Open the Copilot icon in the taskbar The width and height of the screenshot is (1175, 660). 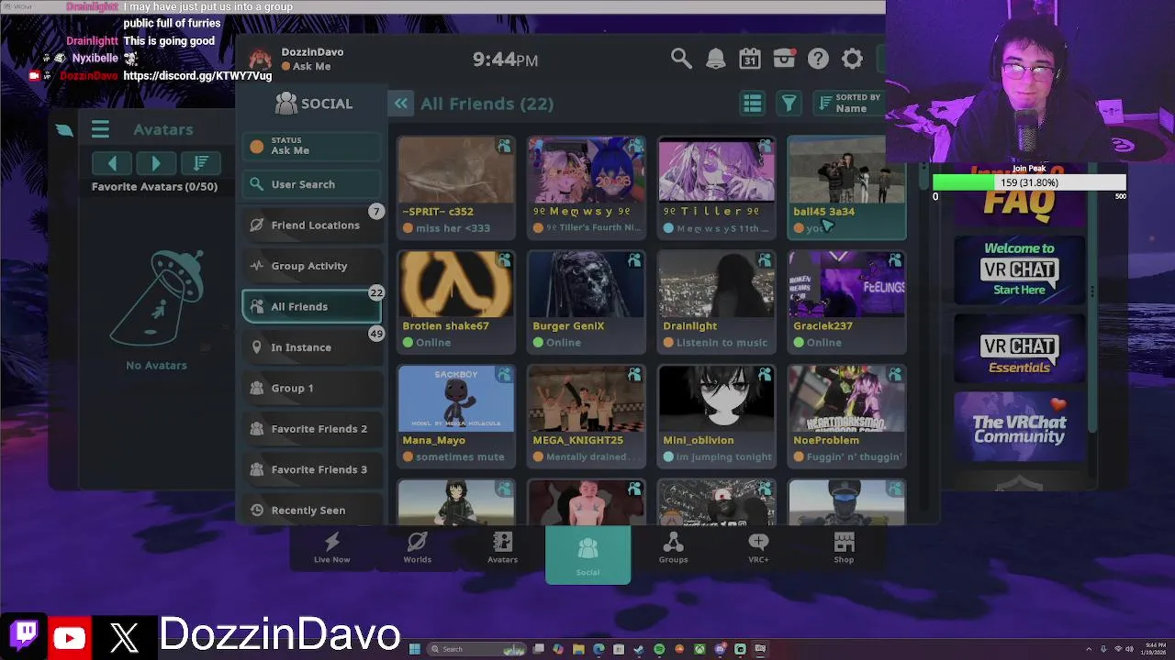(x=558, y=649)
